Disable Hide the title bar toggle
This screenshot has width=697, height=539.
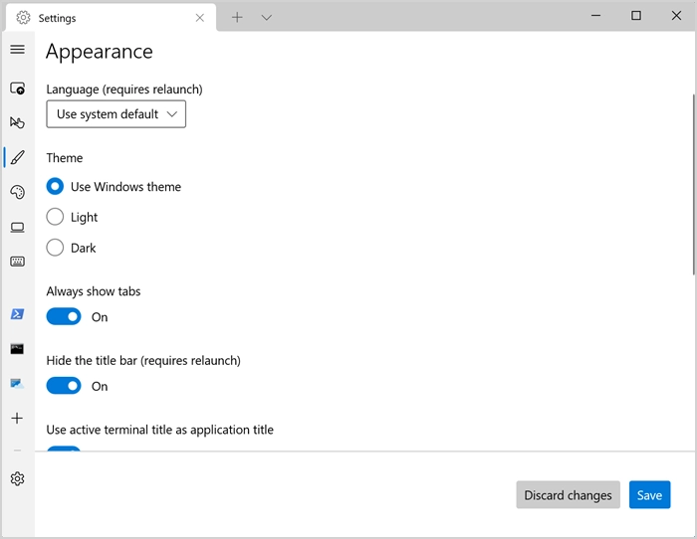(64, 386)
